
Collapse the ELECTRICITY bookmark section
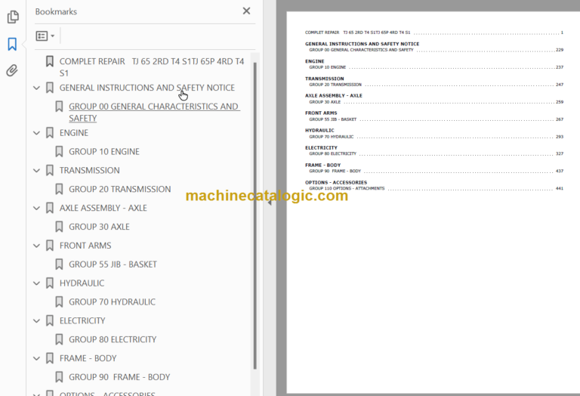(36, 321)
